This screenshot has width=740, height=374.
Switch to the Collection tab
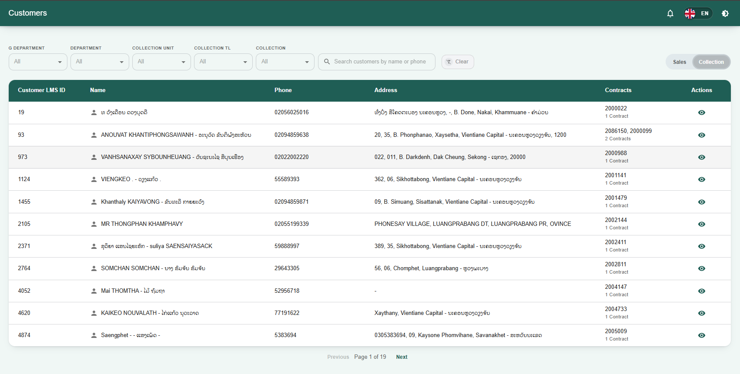pyautogui.click(x=711, y=62)
